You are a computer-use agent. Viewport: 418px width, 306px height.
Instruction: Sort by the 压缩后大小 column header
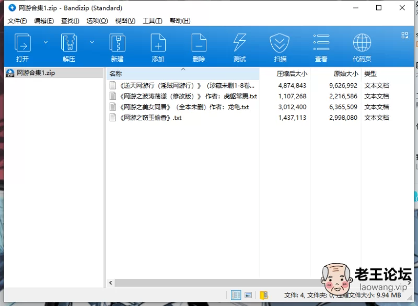[x=285, y=74]
